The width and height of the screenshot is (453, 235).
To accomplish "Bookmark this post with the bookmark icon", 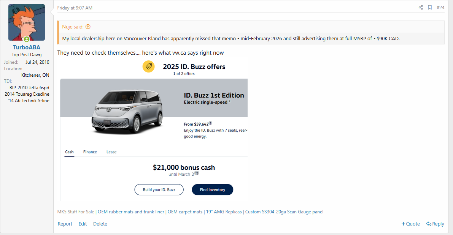I will click(430, 8).
